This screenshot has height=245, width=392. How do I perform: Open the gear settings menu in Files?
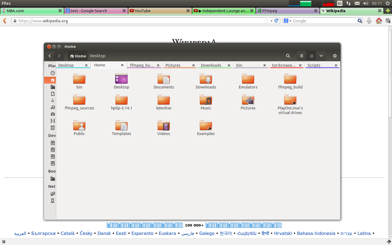tap(335, 56)
